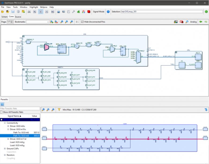Click the blue help question icon
This screenshot has width=209, height=164.
108,12
